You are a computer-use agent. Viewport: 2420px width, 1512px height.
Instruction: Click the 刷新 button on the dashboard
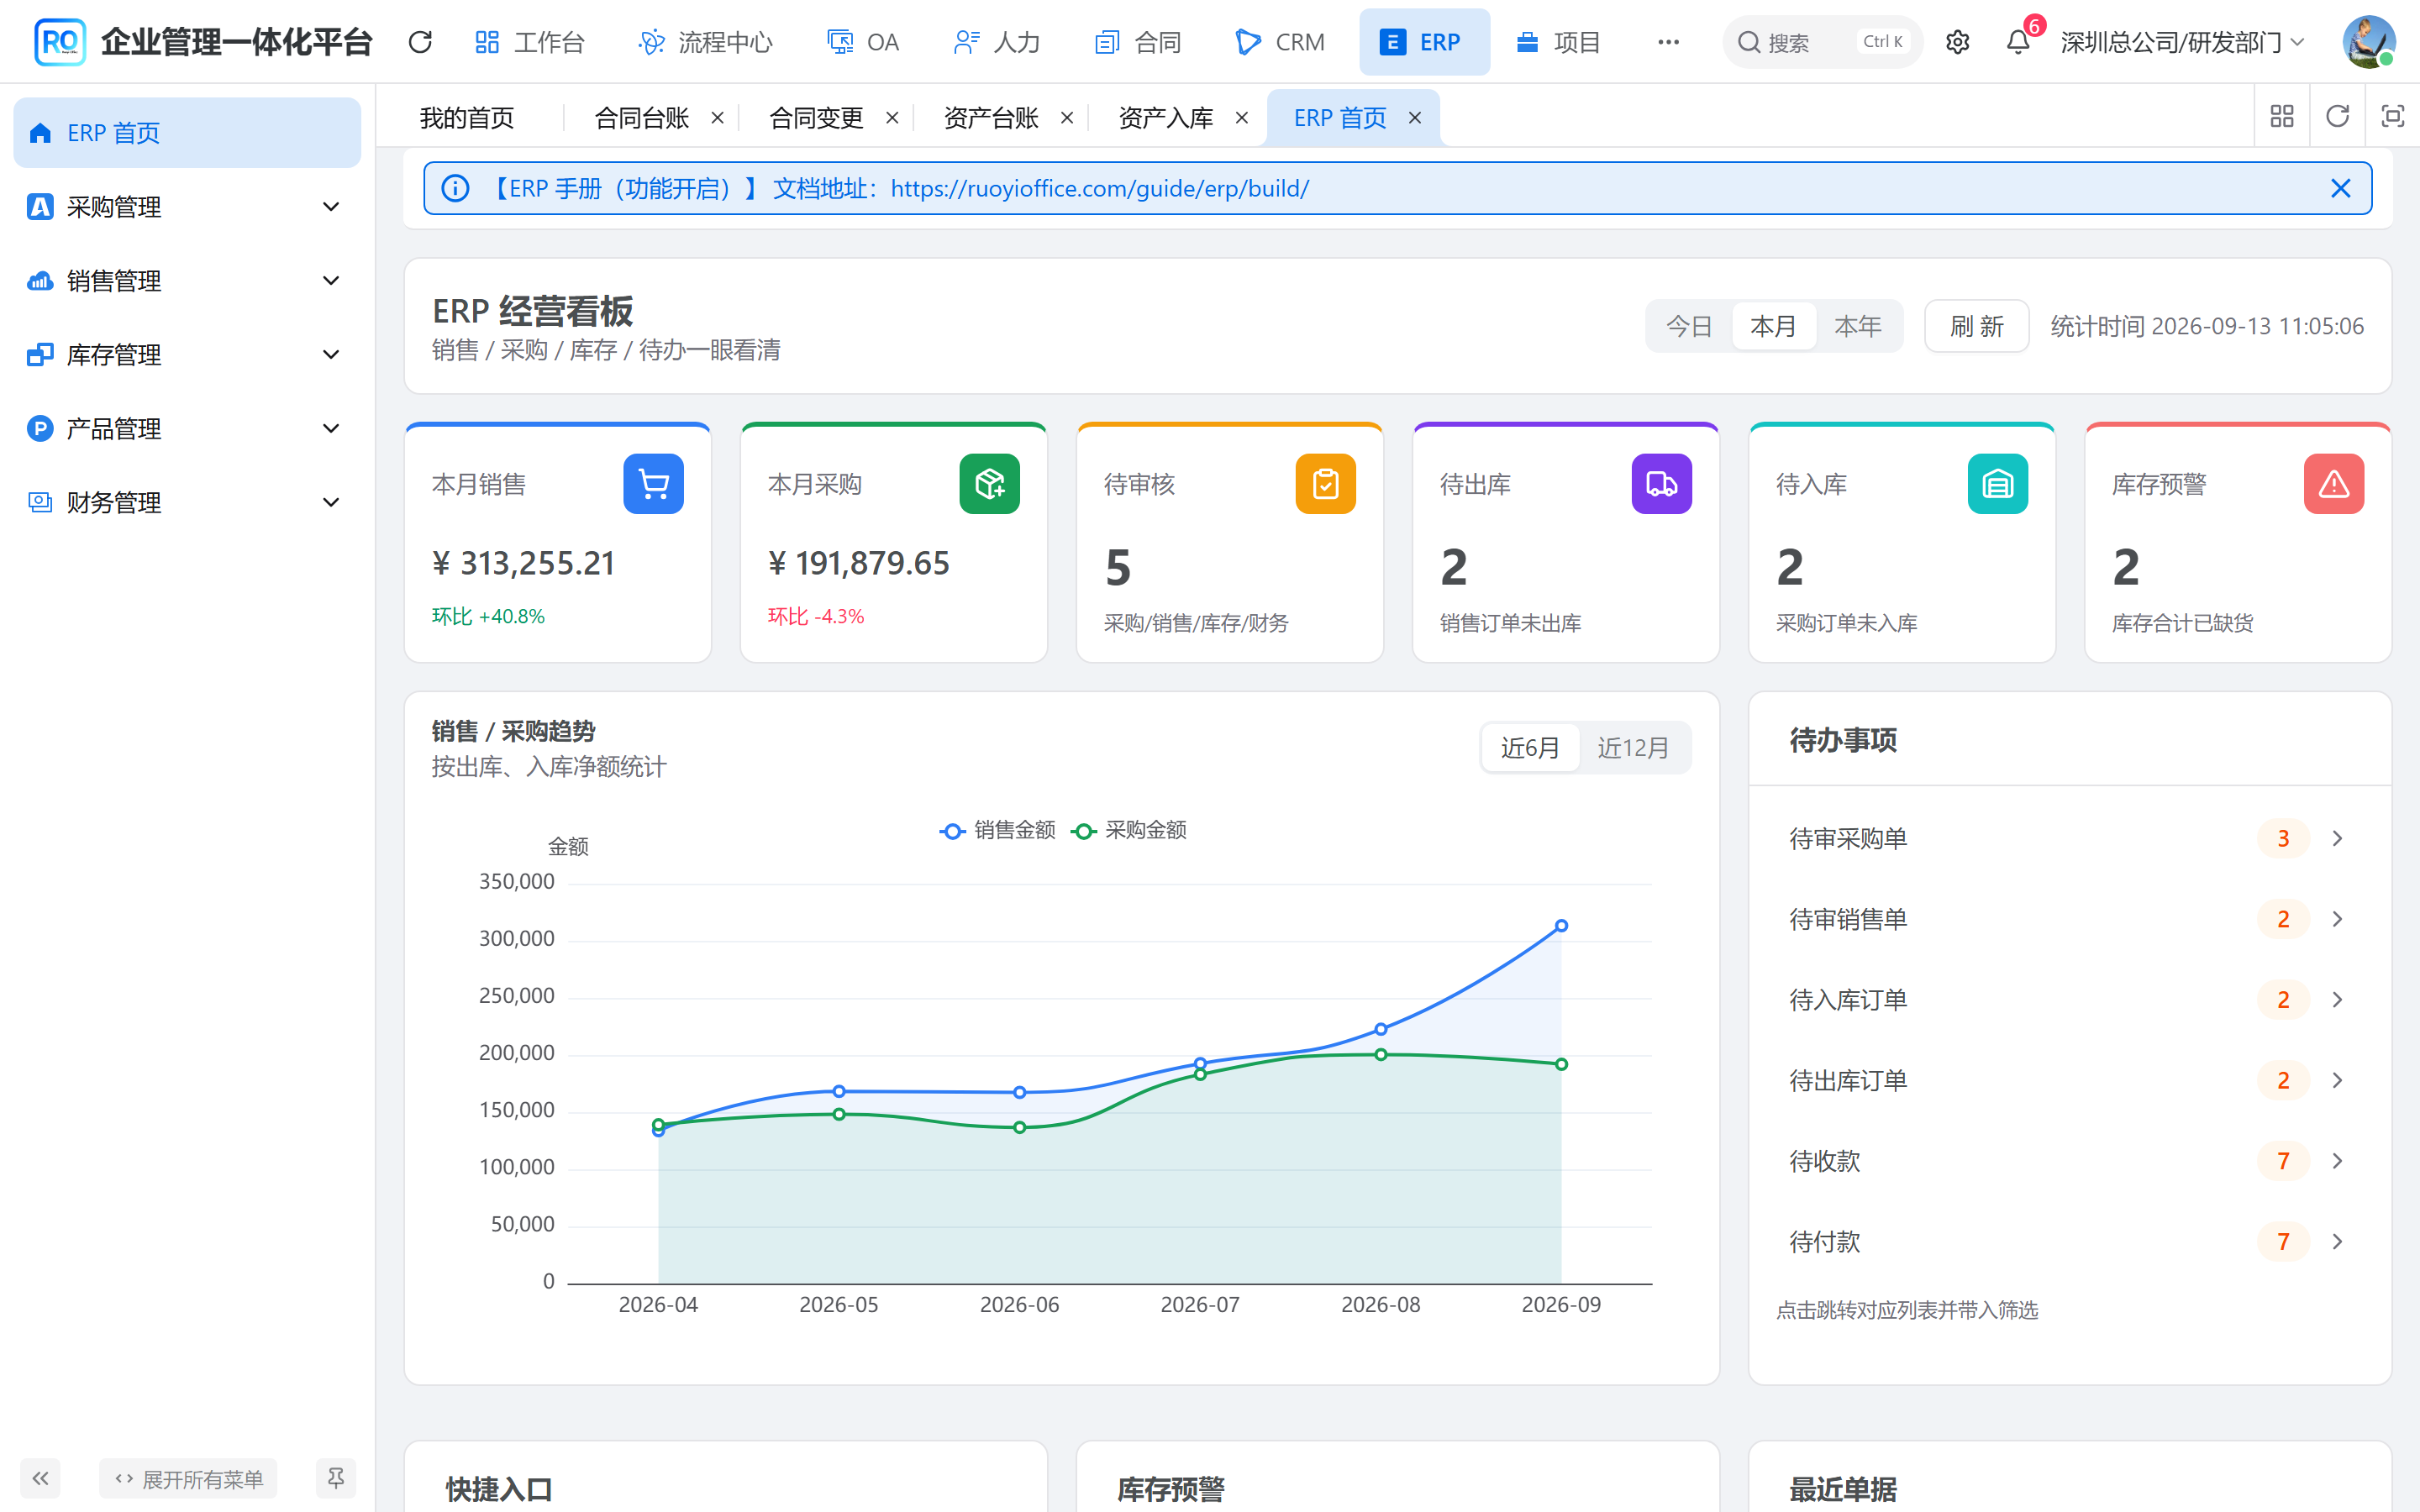coord(1976,326)
